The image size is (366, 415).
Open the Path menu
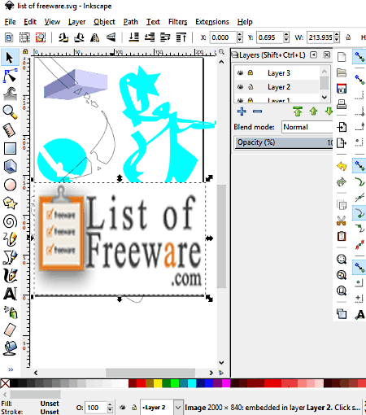(x=131, y=22)
